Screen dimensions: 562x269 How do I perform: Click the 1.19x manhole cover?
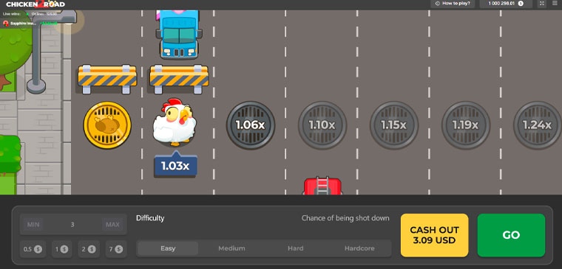pyautogui.click(x=466, y=125)
